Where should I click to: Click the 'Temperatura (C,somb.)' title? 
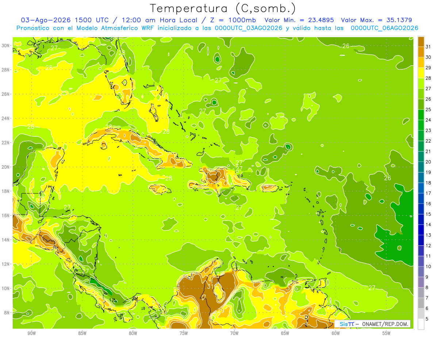click(x=223, y=9)
